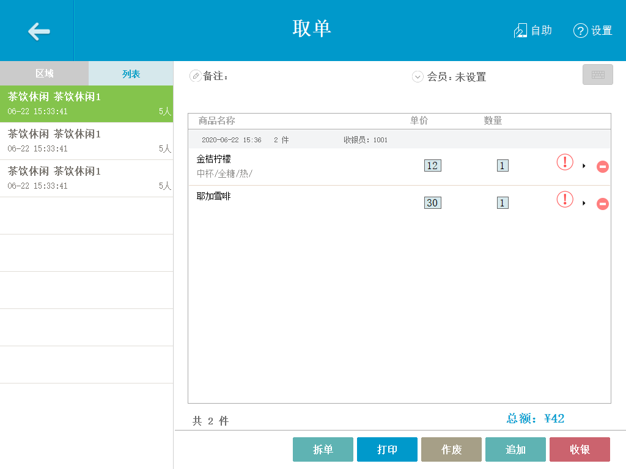Click the 数量 column header
Viewport: 626px width, 469px height.
point(493,120)
